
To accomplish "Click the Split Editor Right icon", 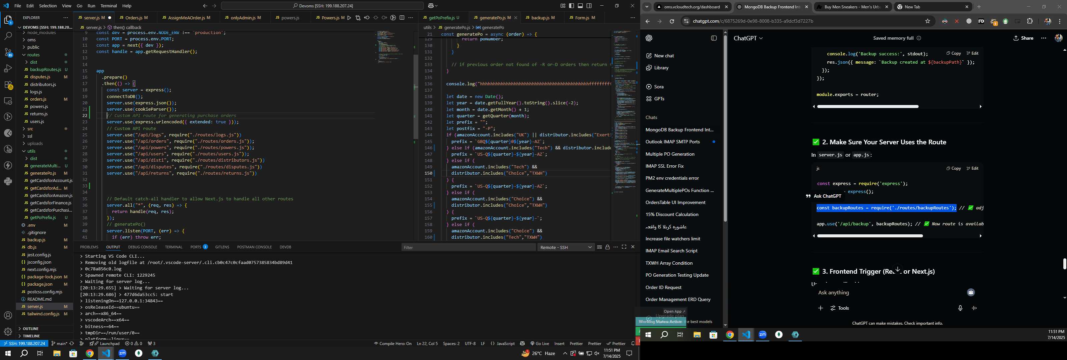I will pos(402,18).
